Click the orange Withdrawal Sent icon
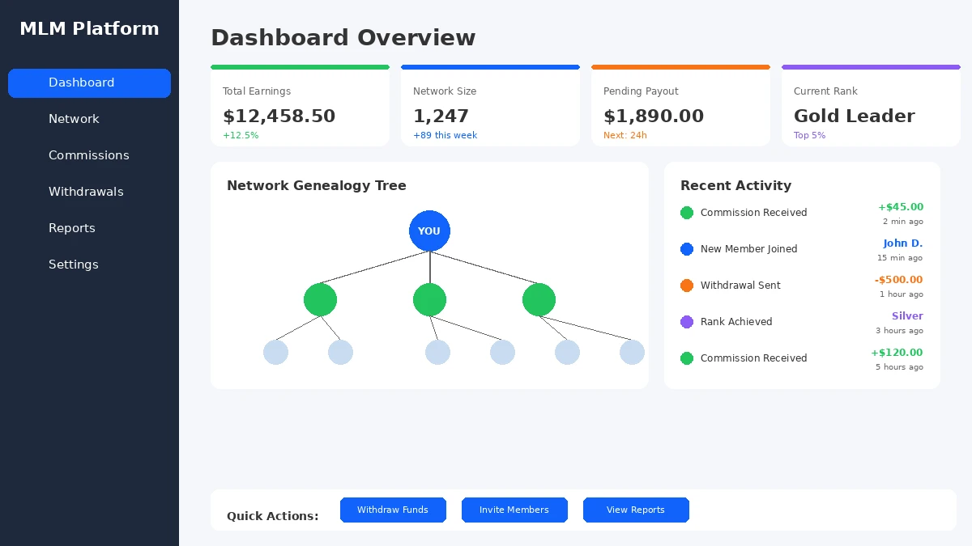This screenshot has height=546, width=972. (x=687, y=286)
